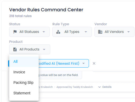This screenshot has width=135, height=102.
Task: Open the All Vendors dropdown
Action: pyautogui.click(x=114, y=32)
